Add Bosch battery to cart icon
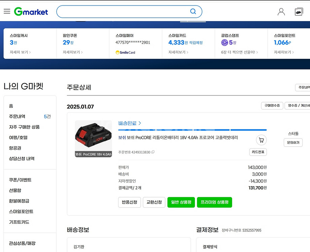Image resolution: width=310 pixels, height=252 pixels. tap(262, 140)
